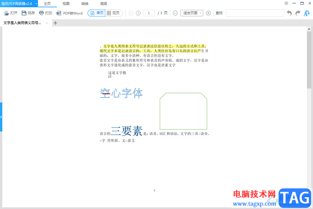313x209 pixels.
Task: Open a file with the 打开 button
Action: pos(11,13)
